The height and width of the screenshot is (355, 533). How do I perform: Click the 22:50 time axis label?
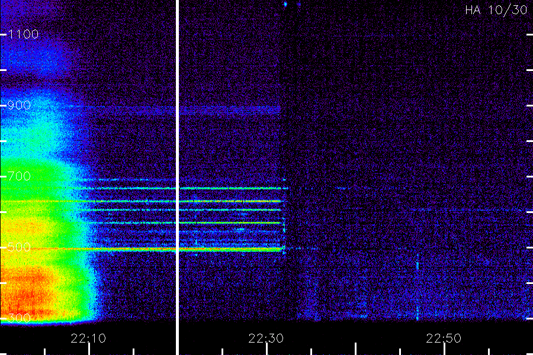click(x=444, y=338)
